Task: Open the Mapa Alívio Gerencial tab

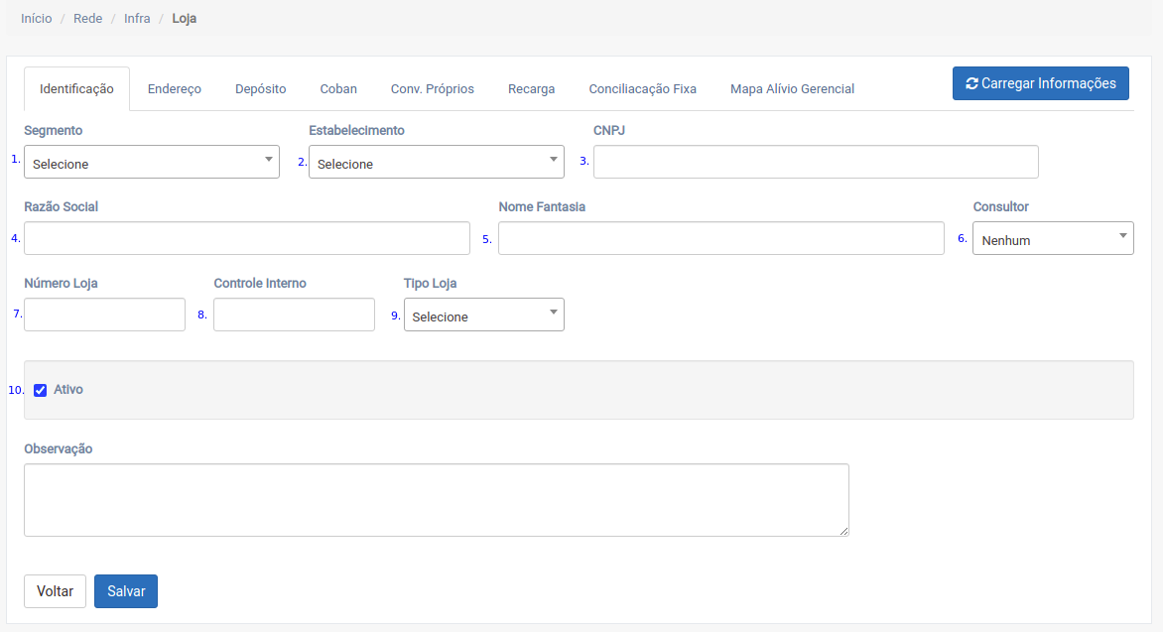Action: coord(792,89)
